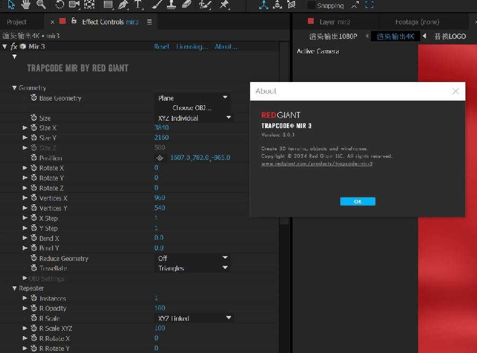This screenshot has height=353, width=477.
Task: Switch to the Project panel tab
Action: click(16, 22)
